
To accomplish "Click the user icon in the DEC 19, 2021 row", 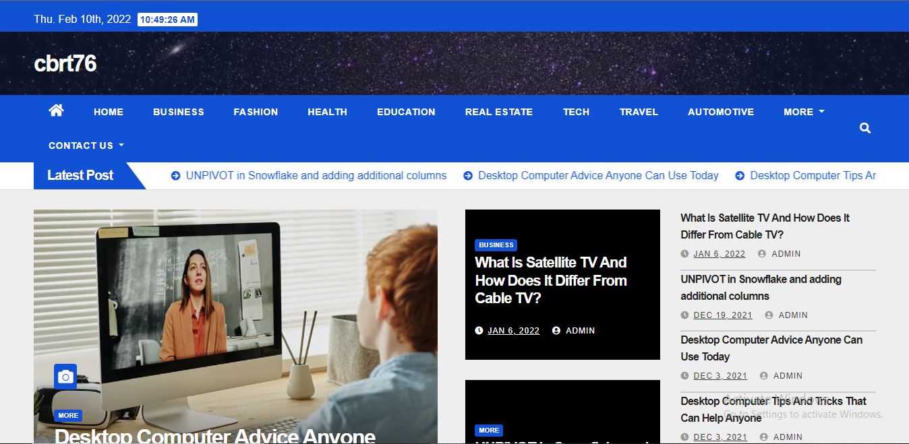I will point(768,315).
